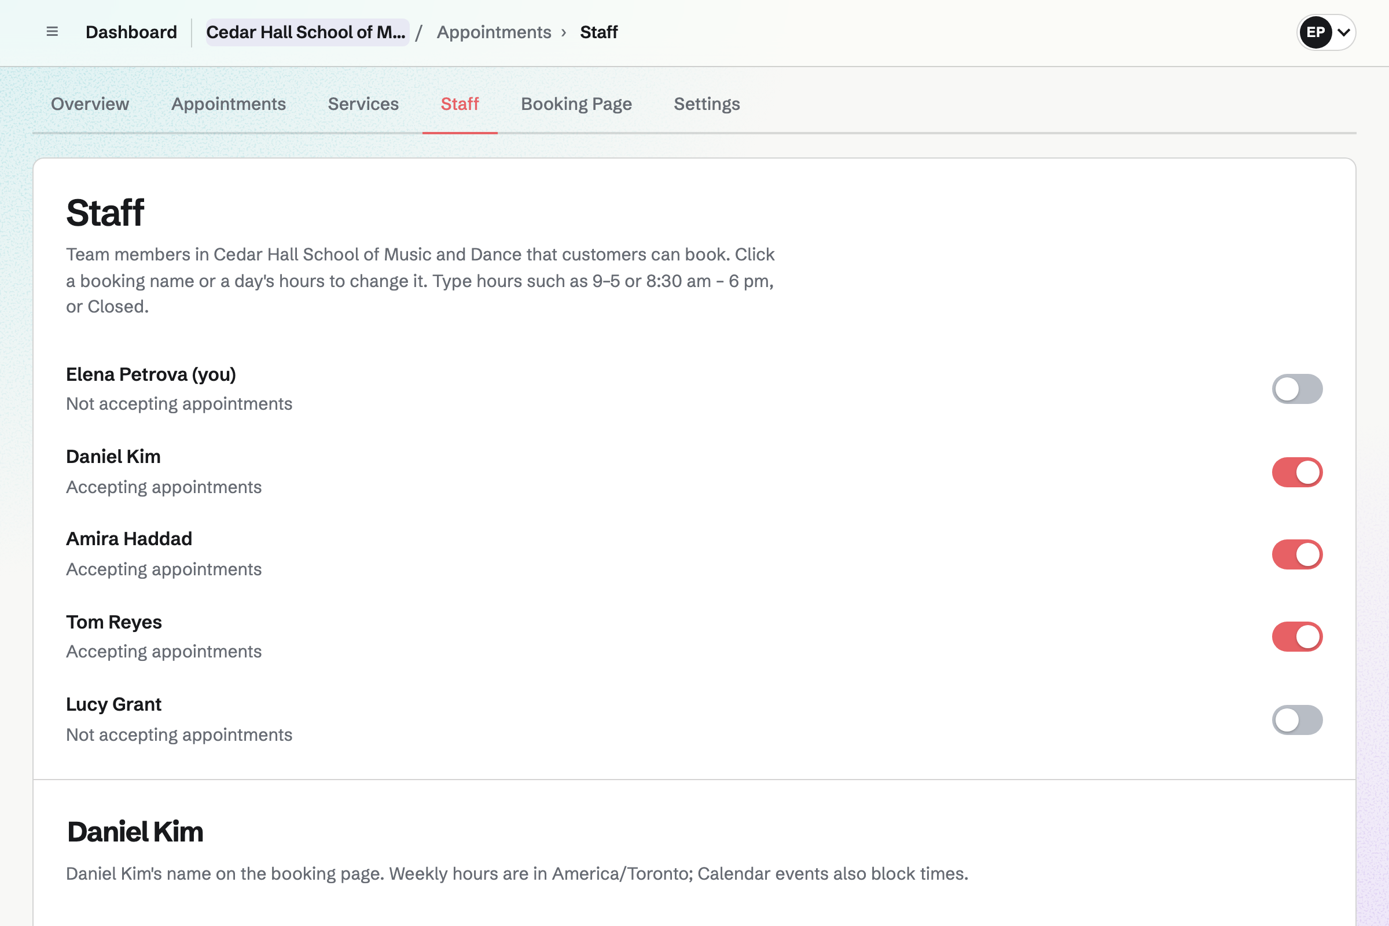Open the Settings tab
The height and width of the screenshot is (926, 1389).
(707, 104)
